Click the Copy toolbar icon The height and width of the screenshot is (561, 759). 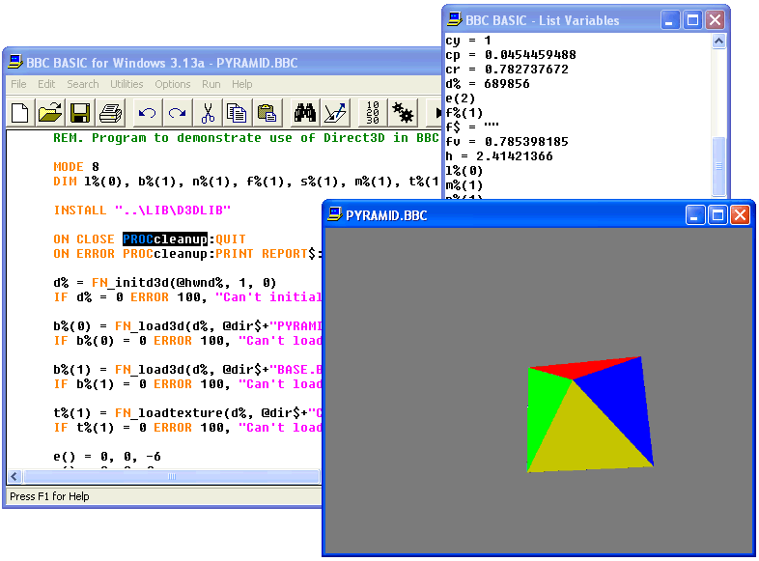coord(237,113)
